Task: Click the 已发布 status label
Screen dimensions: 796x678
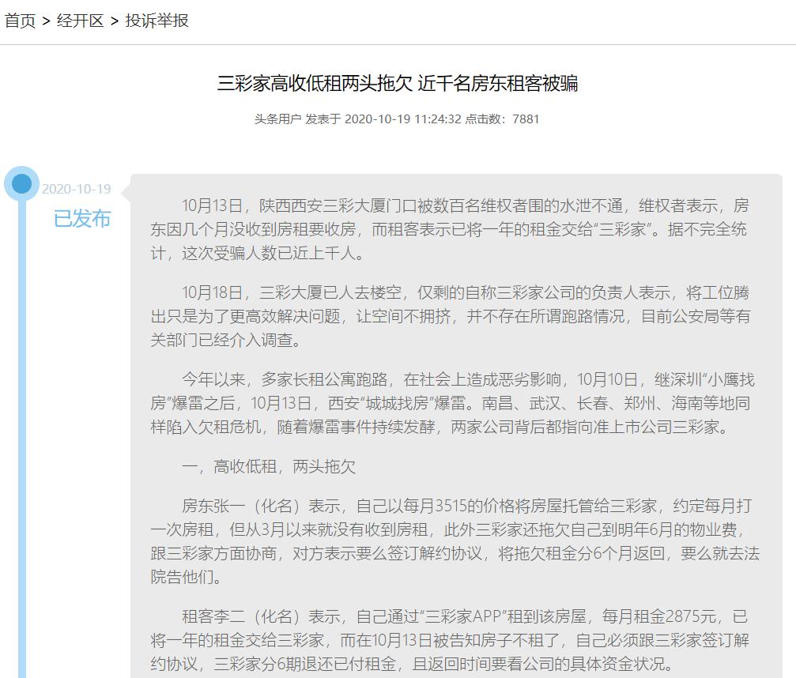Action: (x=82, y=219)
